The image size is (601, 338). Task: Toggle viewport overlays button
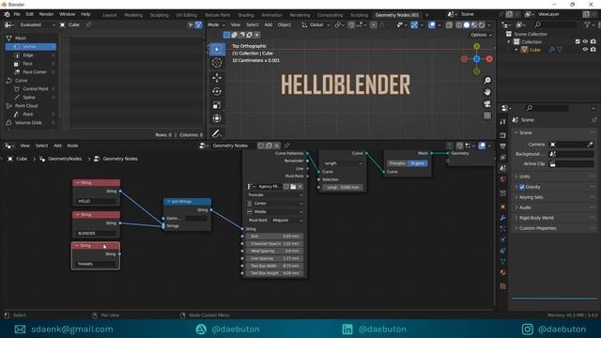[432, 25]
